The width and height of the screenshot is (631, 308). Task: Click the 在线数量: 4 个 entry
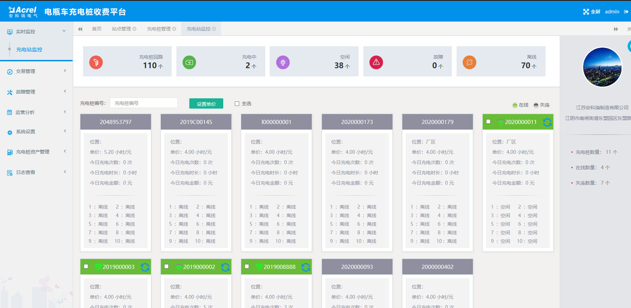pyautogui.click(x=593, y=167)
